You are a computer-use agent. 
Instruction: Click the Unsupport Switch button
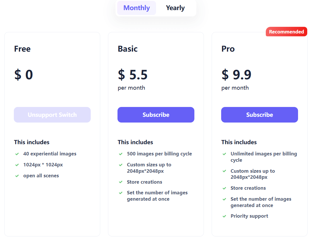(x=52, y=115)
